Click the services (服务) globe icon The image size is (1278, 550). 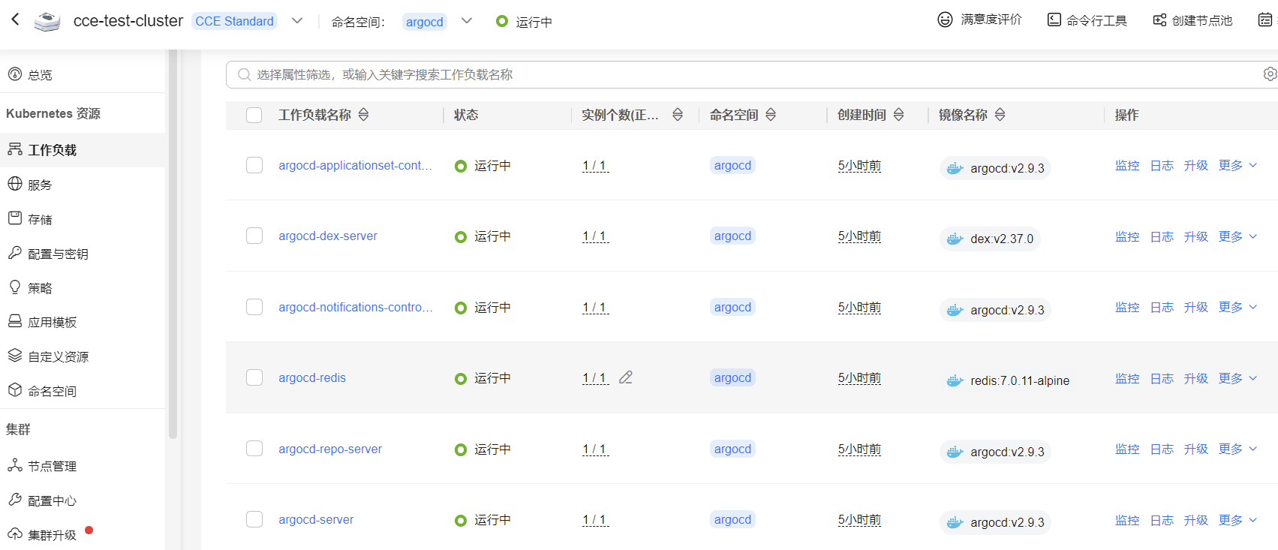pyautogui.click(x=14, y=184)
